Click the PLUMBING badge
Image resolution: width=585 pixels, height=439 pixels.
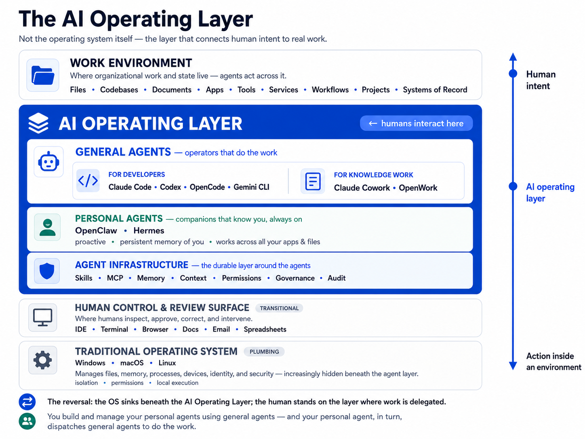pos(264,352)
